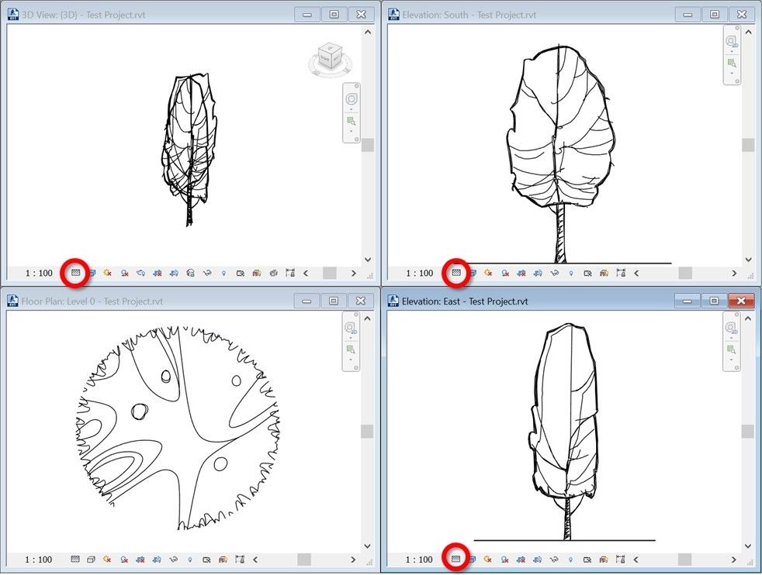The image size is (762, 575).
Task: Open Temporary Hide/Isolate in the 3D View
Action: point(207,273)
